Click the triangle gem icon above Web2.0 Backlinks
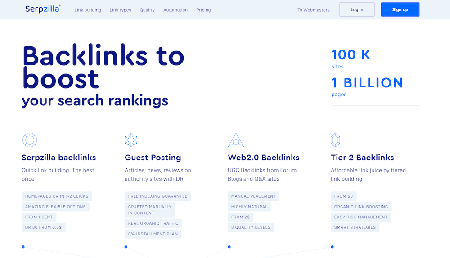 [236, 140]
